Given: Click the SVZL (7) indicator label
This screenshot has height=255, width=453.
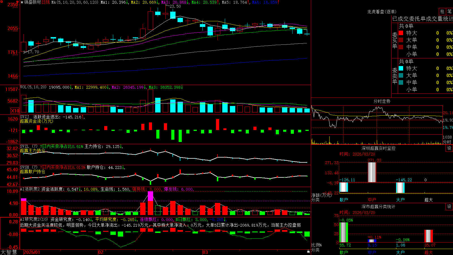Looking at the screenshot, I should point(29,146).
